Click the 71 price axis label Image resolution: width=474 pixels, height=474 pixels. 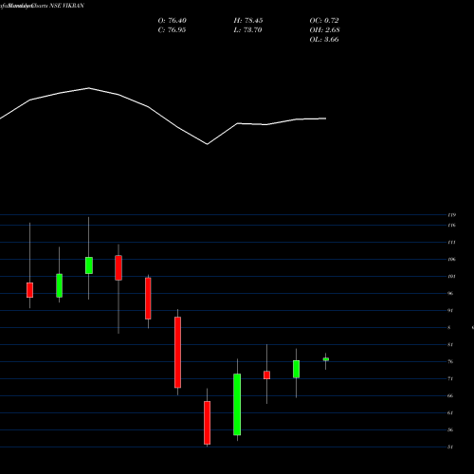coord(450,379)
